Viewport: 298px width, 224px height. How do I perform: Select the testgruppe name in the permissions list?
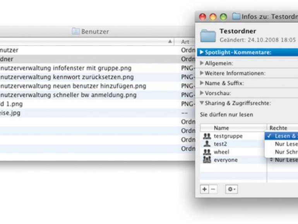coord(228,136)
